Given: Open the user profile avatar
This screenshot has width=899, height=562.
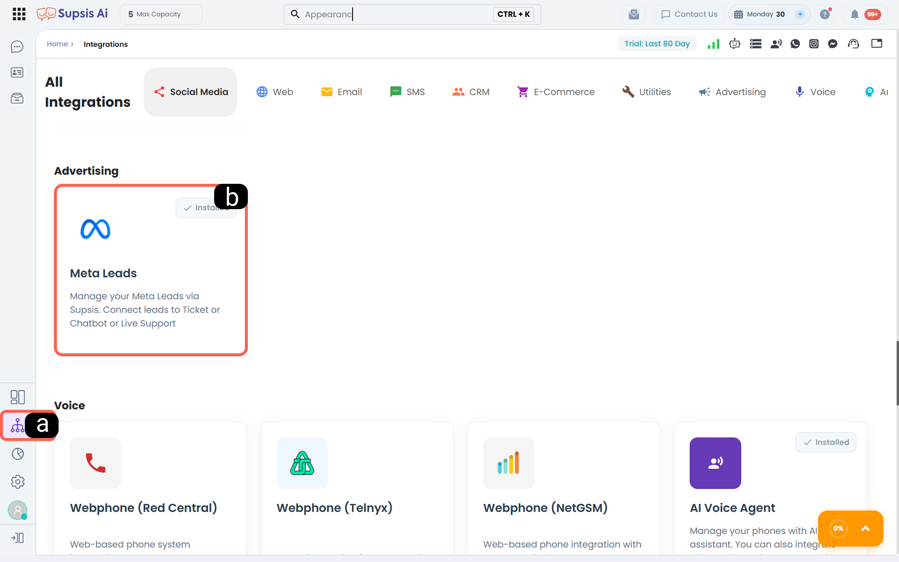Looking at the screenshot, I should [x=18, y=510].
